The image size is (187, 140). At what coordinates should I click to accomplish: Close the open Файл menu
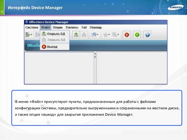(45, 27)
